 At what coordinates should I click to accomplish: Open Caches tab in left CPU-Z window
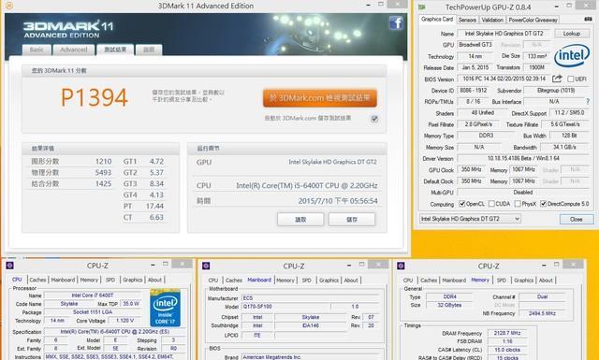coord(37,280)
